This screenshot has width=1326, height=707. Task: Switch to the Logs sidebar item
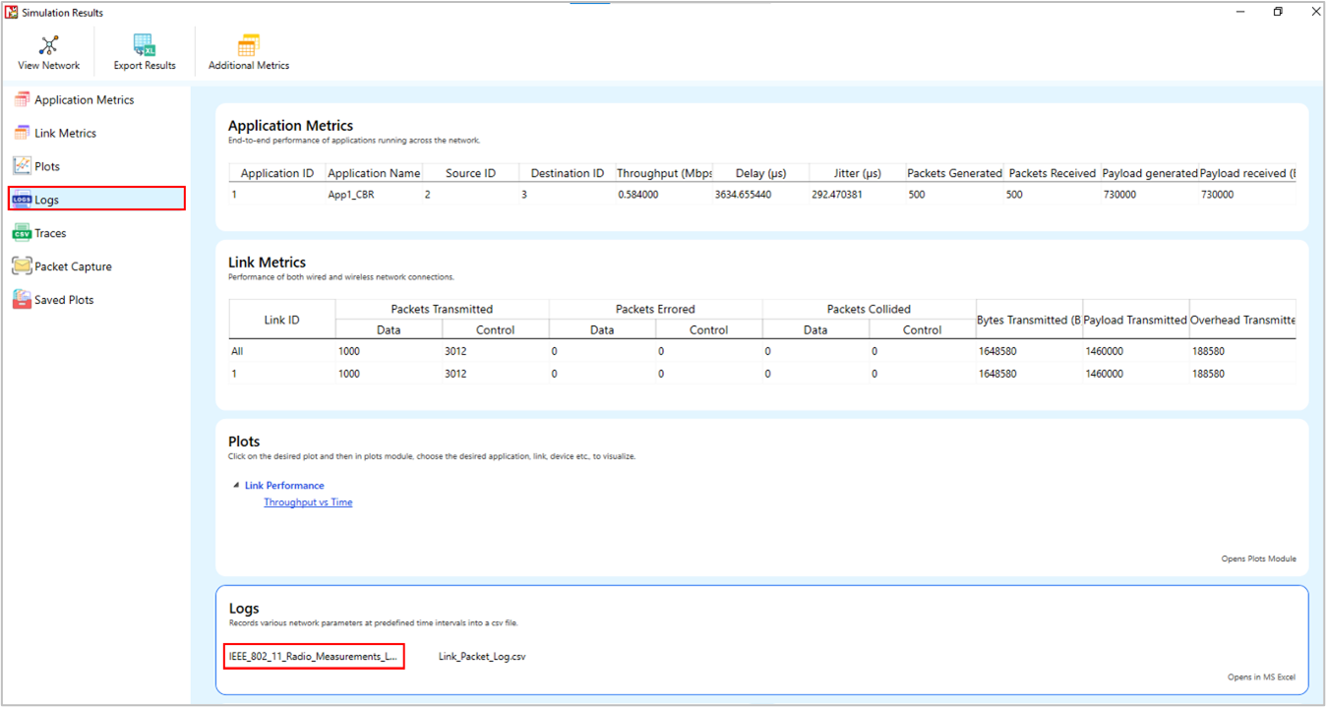pos(46,200)
